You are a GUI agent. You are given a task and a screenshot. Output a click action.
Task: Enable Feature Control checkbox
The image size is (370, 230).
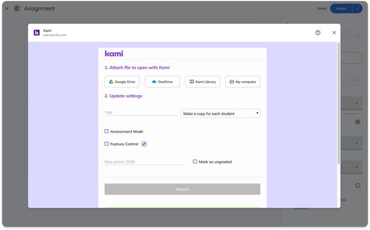tap(107, 144)
